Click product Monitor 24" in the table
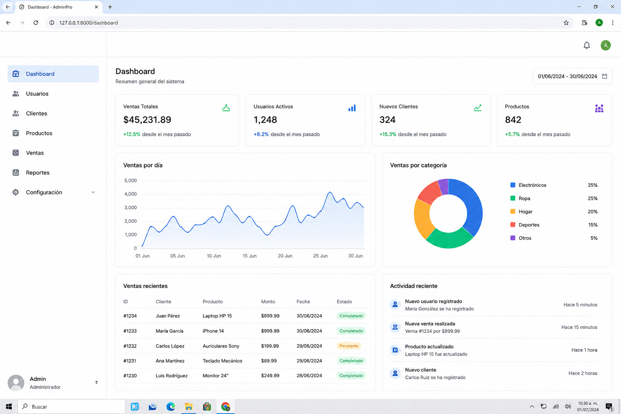The image size is (621, 414). pyautogui.click(x=215, y=376)
